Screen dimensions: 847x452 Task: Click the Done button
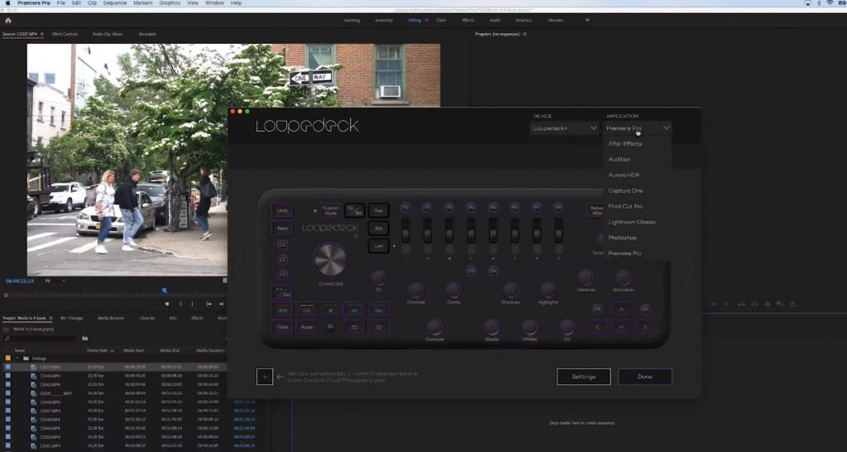tap(645, 377)
